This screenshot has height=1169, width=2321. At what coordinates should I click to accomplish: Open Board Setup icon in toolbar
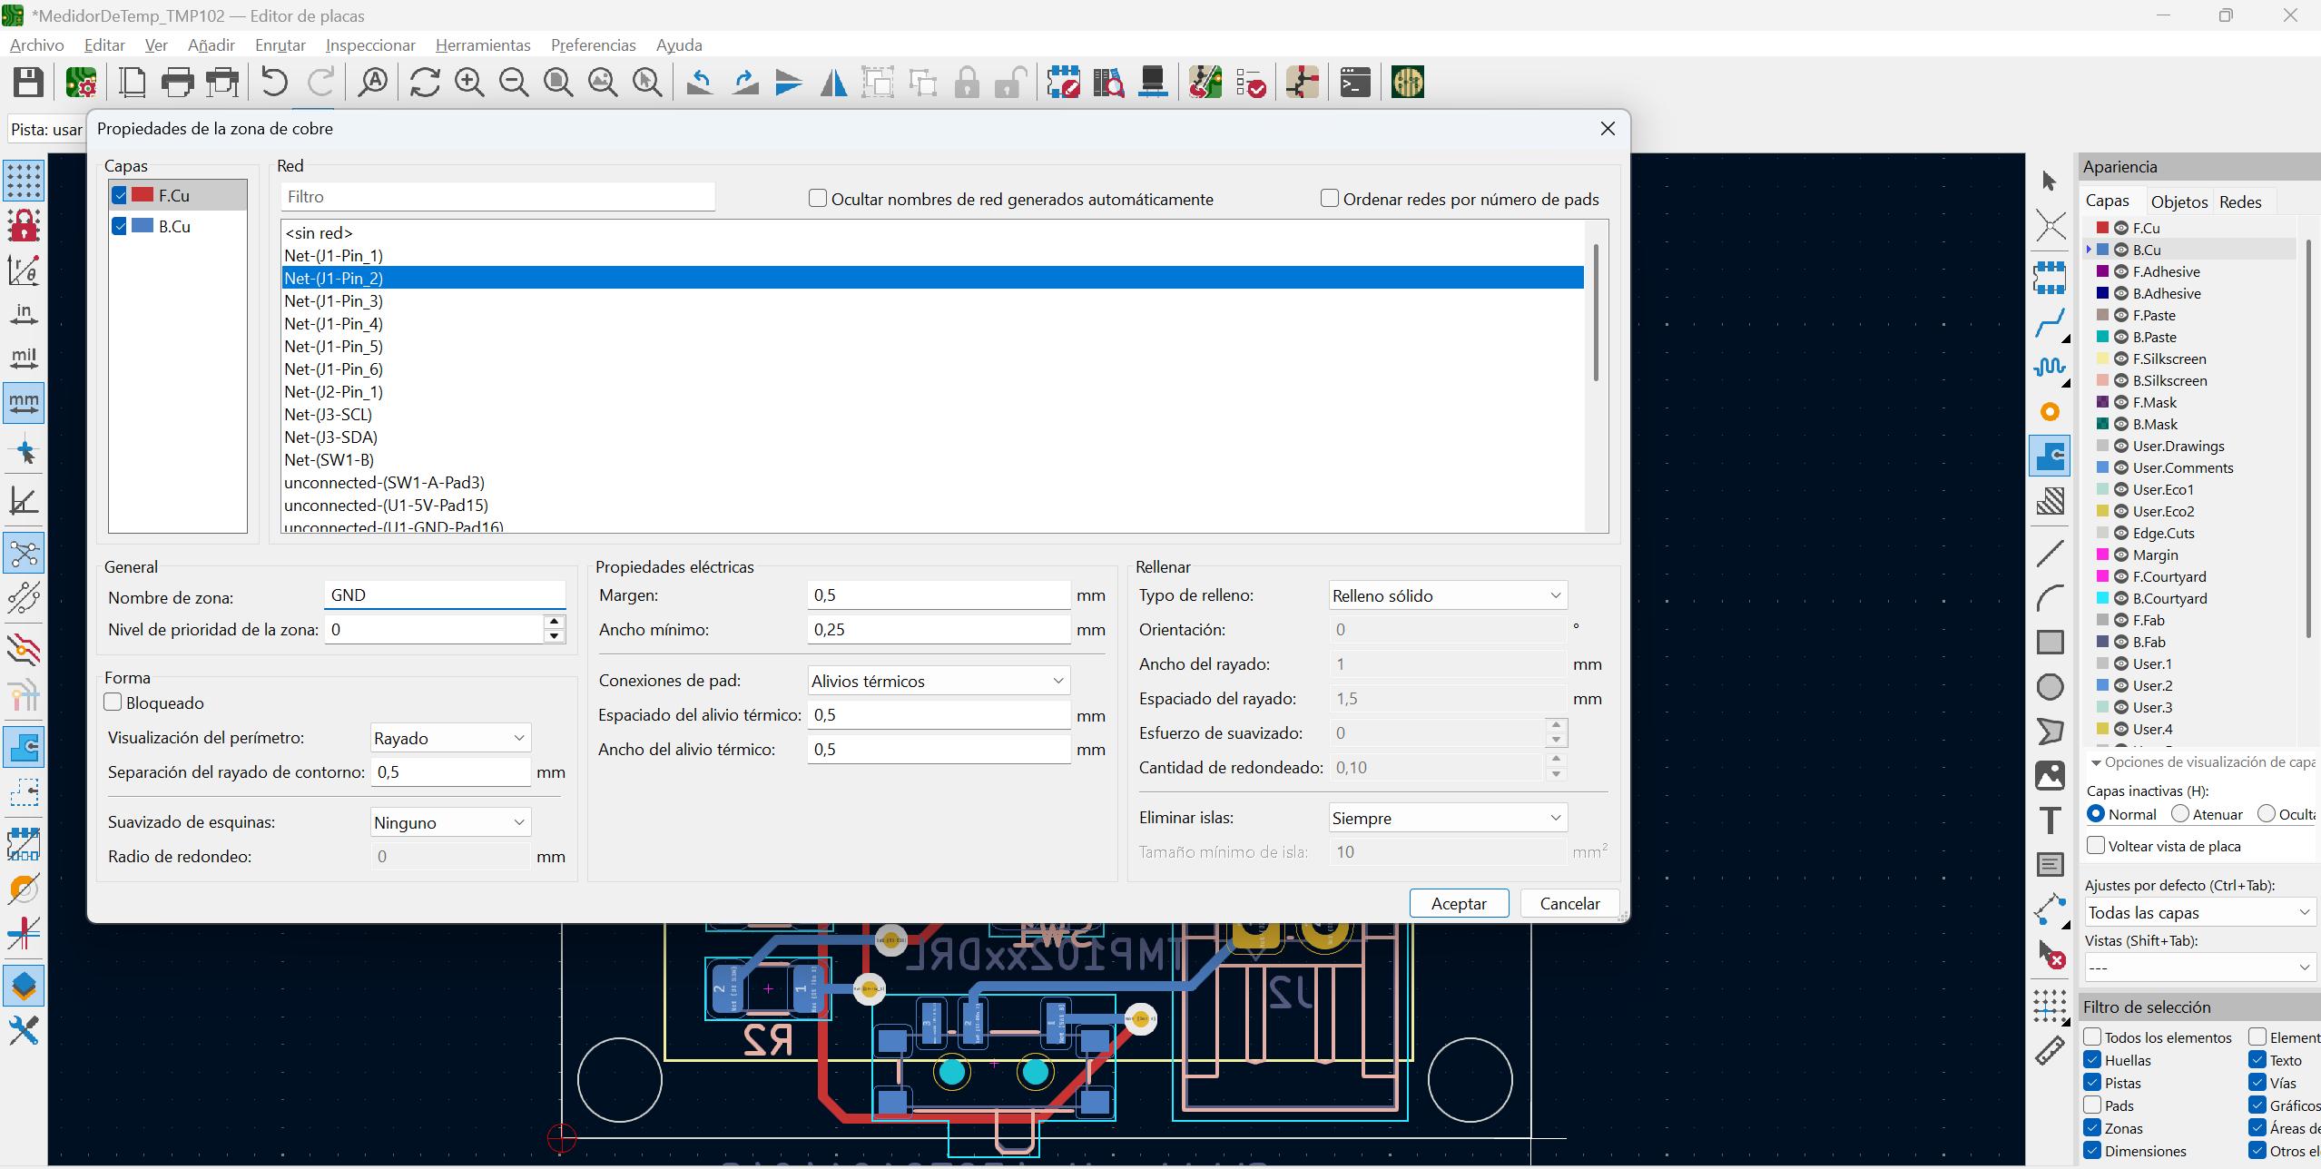82,83
